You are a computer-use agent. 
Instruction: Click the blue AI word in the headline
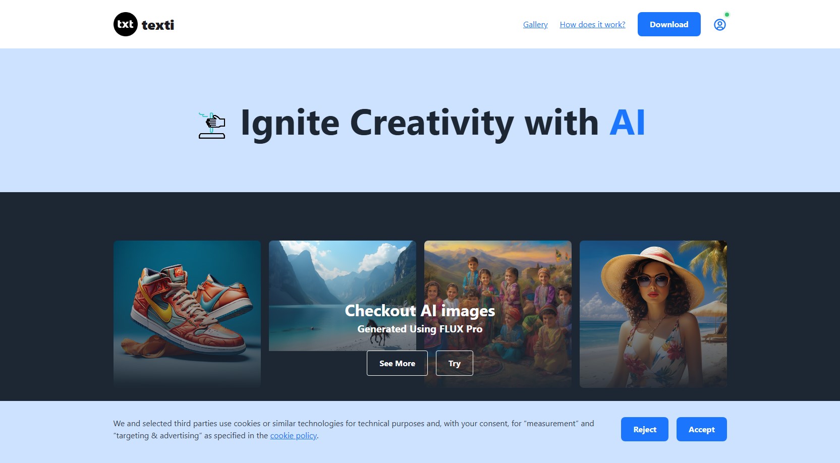[627, 123]
